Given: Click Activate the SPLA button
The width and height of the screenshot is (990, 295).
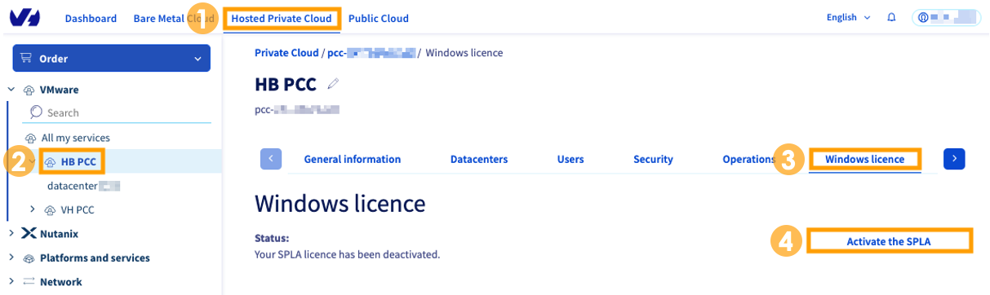Looking at the screenshot, I should click(889, 241).
